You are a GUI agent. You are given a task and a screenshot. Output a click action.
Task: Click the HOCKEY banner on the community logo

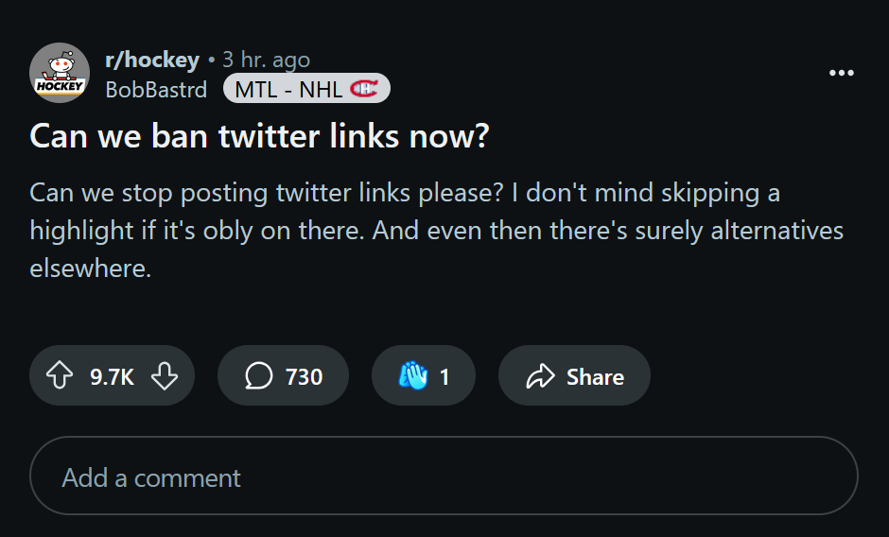60,86
